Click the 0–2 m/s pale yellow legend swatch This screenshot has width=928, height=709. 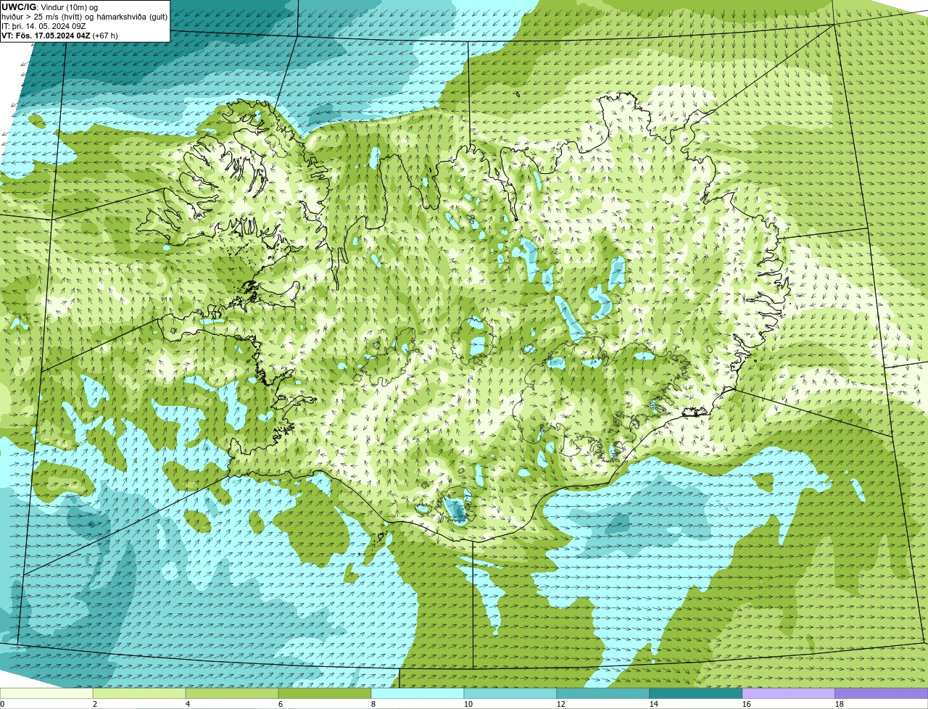click(x=46, y=694)
